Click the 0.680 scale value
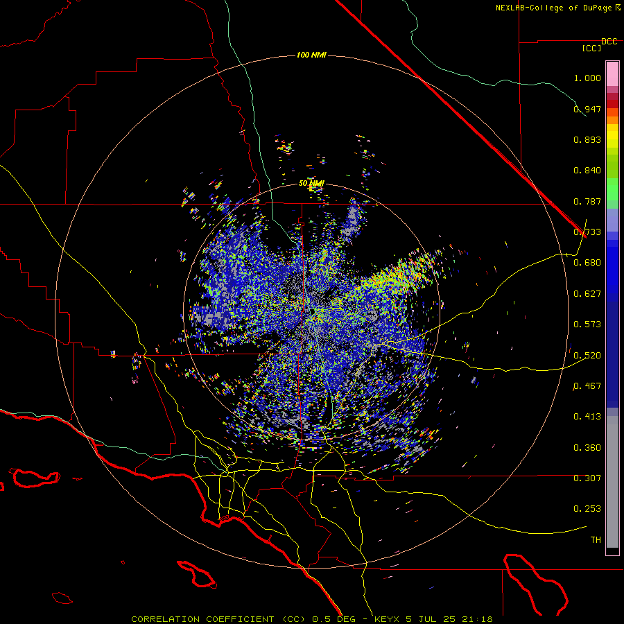This screenshot has width=624, height=624. (x=587, y=263)
